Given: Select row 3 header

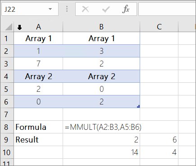Looking at the screenshot, I should [7, 64].
